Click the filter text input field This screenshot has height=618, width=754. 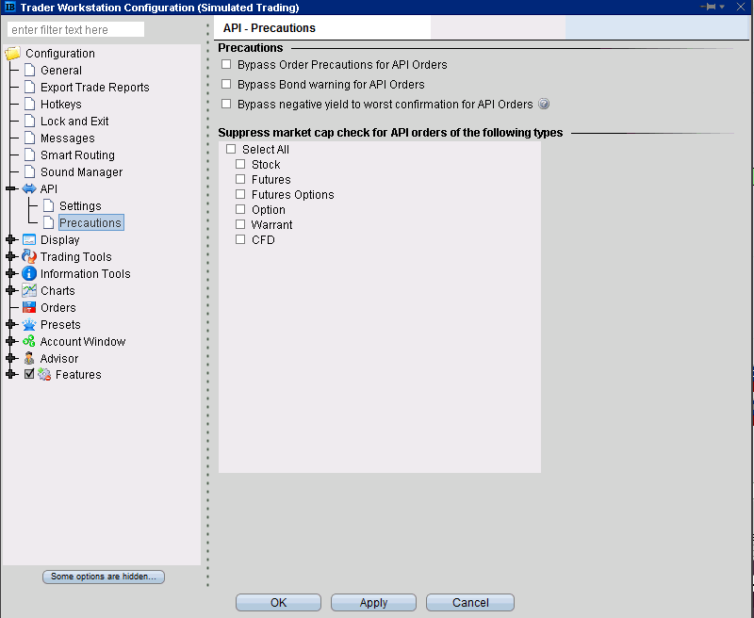click(75, 29)
